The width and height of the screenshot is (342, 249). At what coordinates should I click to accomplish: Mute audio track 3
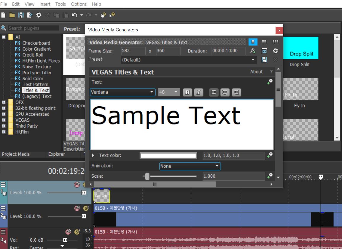68,232
